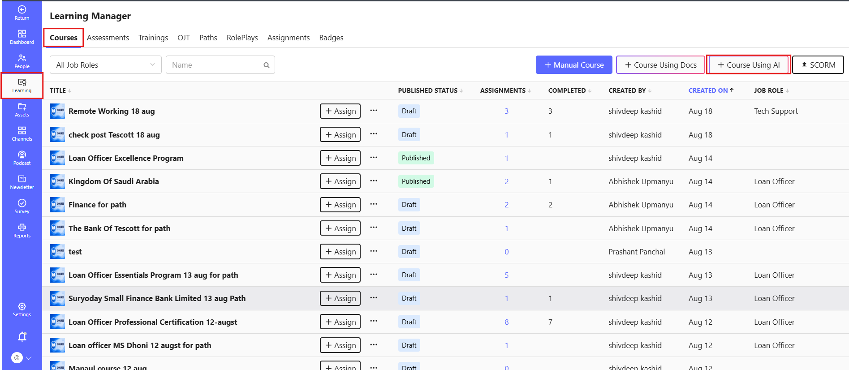Click the Manual Course button
Viewport: 849px width, 370px height.
[x=574, y=65]
